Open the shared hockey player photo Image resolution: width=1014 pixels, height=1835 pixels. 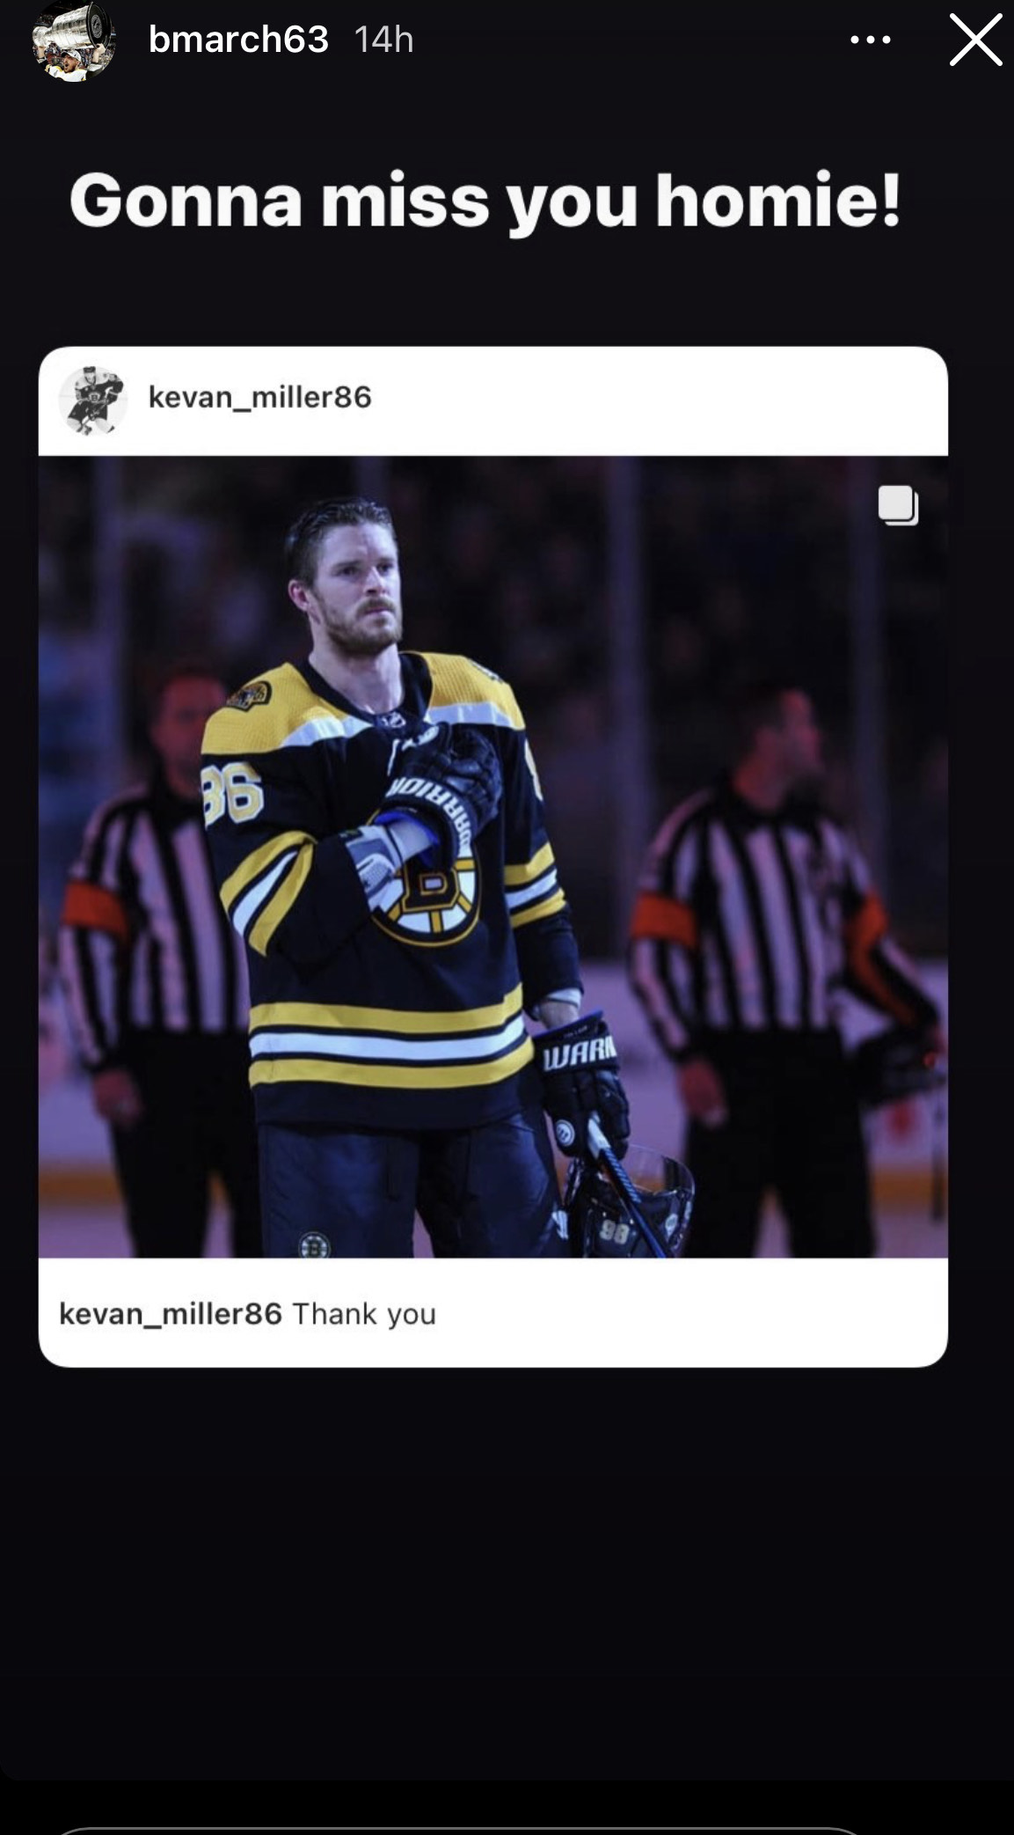493,856
